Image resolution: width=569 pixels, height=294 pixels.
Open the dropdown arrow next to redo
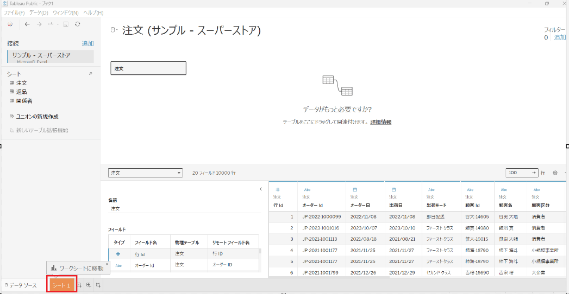click(58, 24)
